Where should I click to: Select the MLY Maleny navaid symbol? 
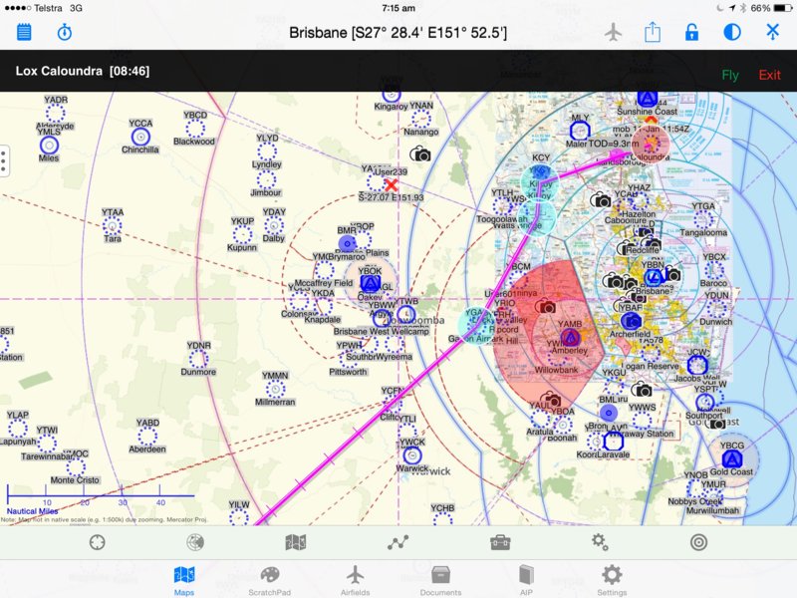tap(580, 131)
